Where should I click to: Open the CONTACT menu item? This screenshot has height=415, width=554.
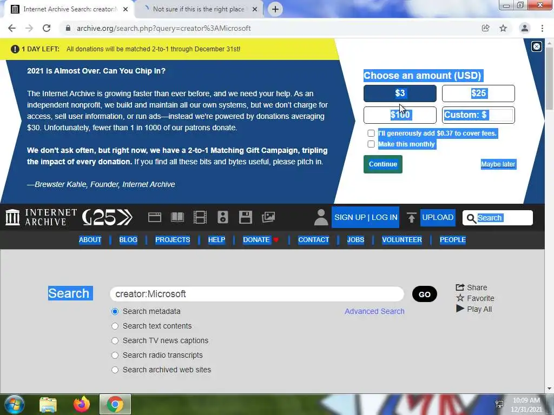point(313,239)
